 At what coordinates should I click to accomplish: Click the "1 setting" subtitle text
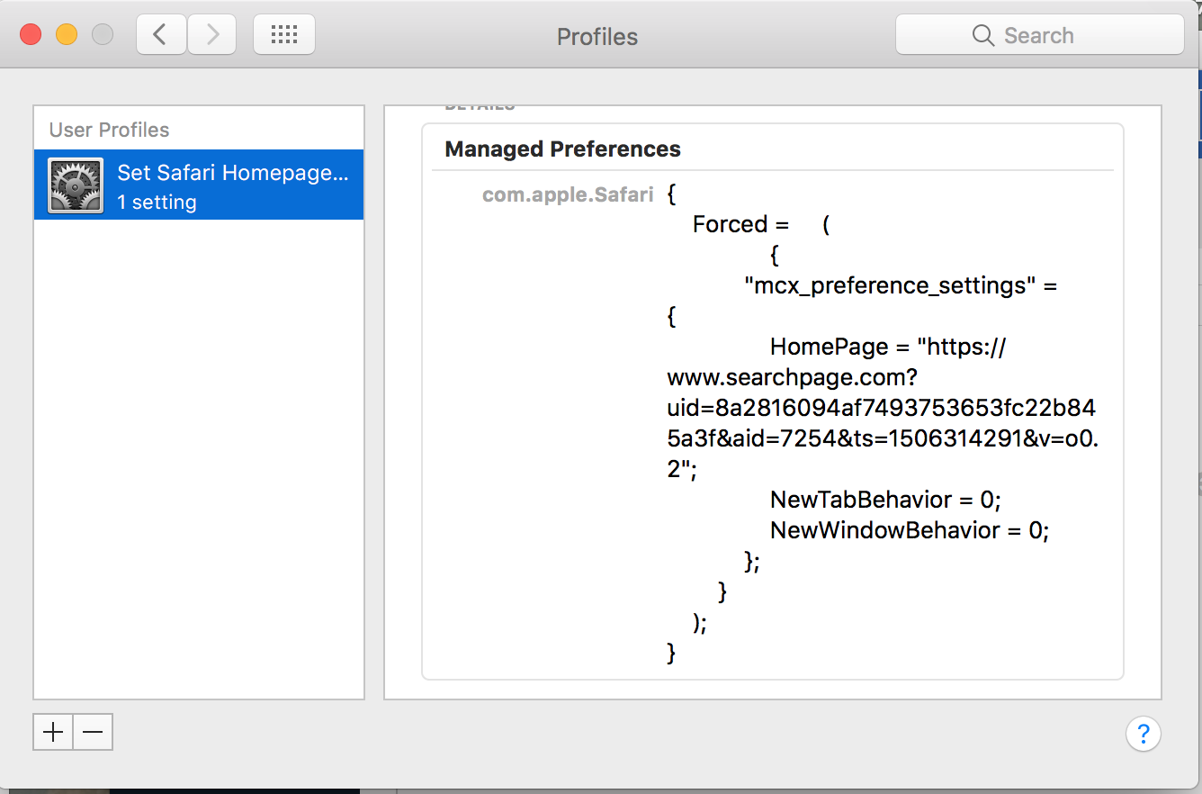(157, 203)
